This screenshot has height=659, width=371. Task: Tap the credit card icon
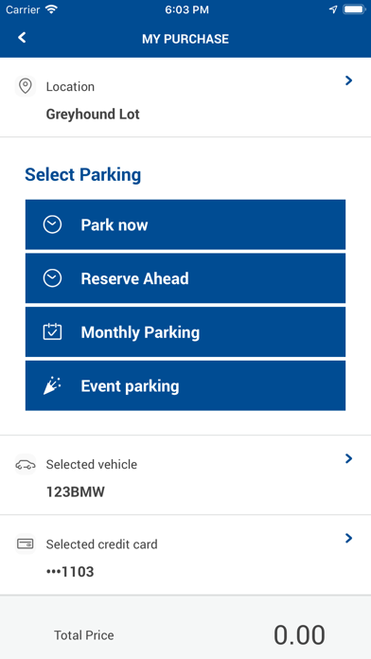(26, 543)
